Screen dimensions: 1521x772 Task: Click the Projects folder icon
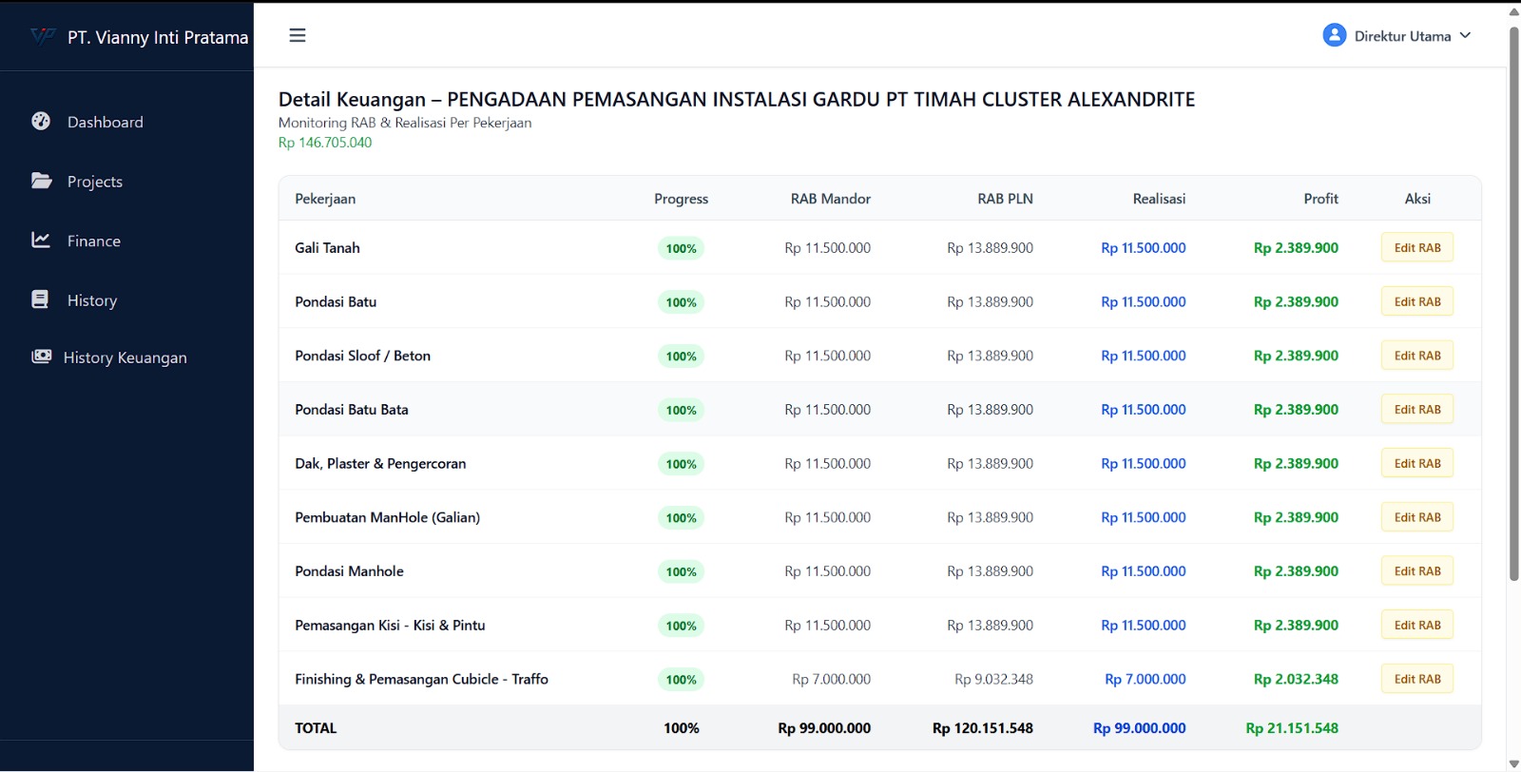[41, 181]
